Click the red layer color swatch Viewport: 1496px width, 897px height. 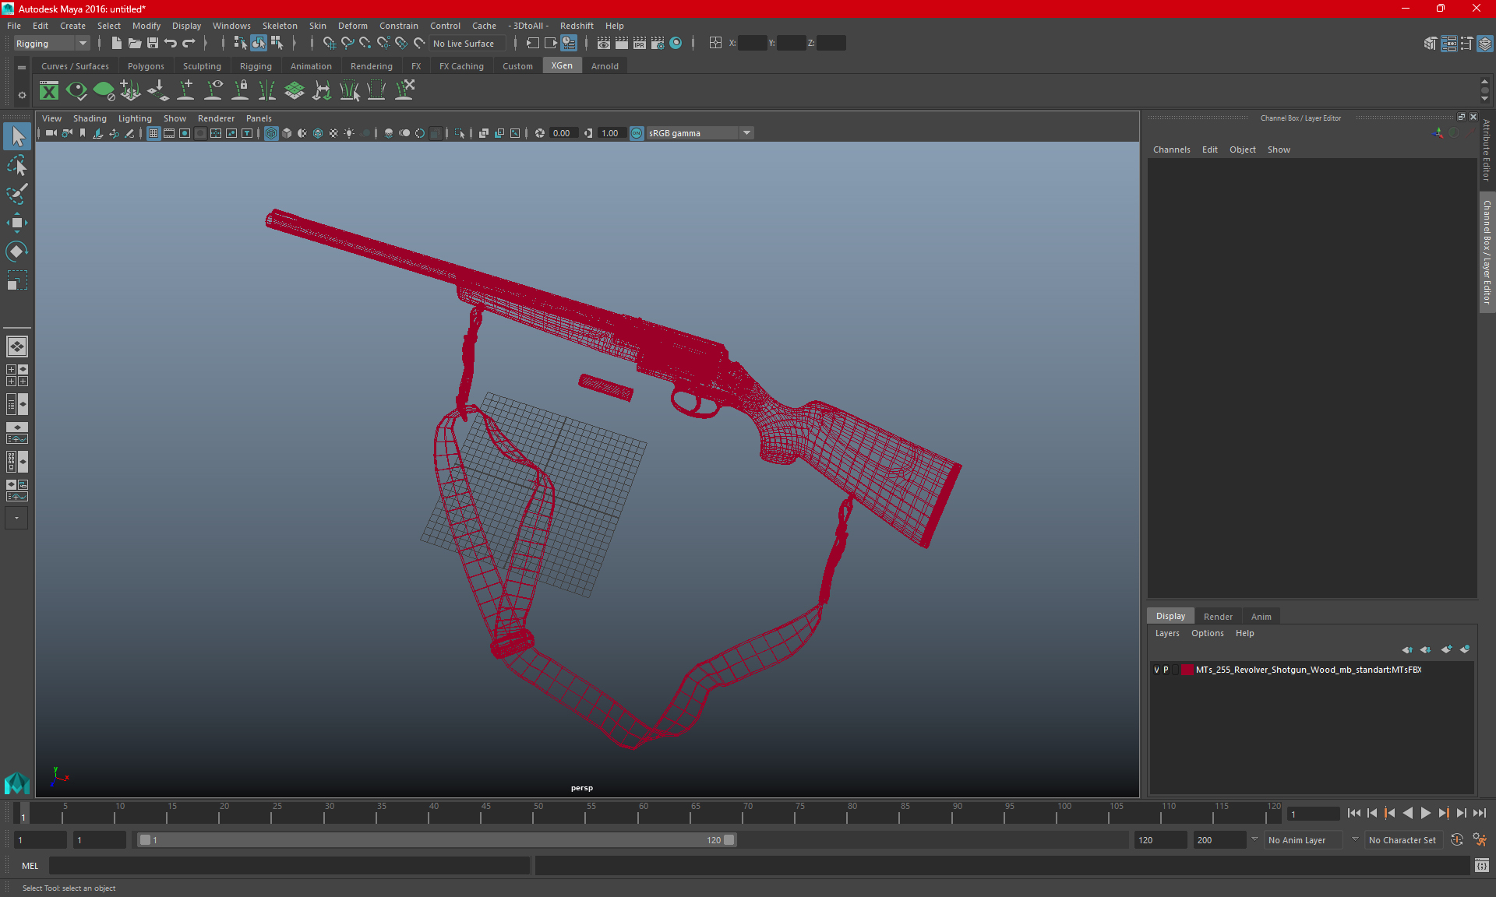click(x=1187, y=670)
